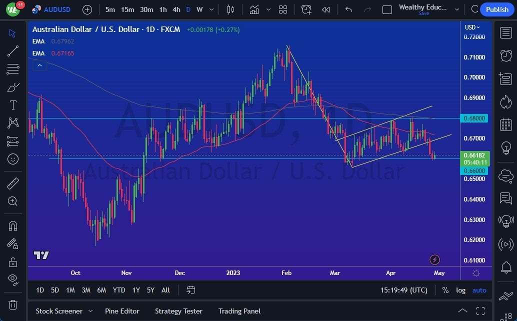517x321 pixels.
Task: Click the Publish button
Action: pos(497,9)
